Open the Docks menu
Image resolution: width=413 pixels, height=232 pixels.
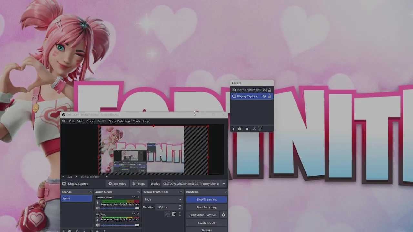[x=90, y=121]
